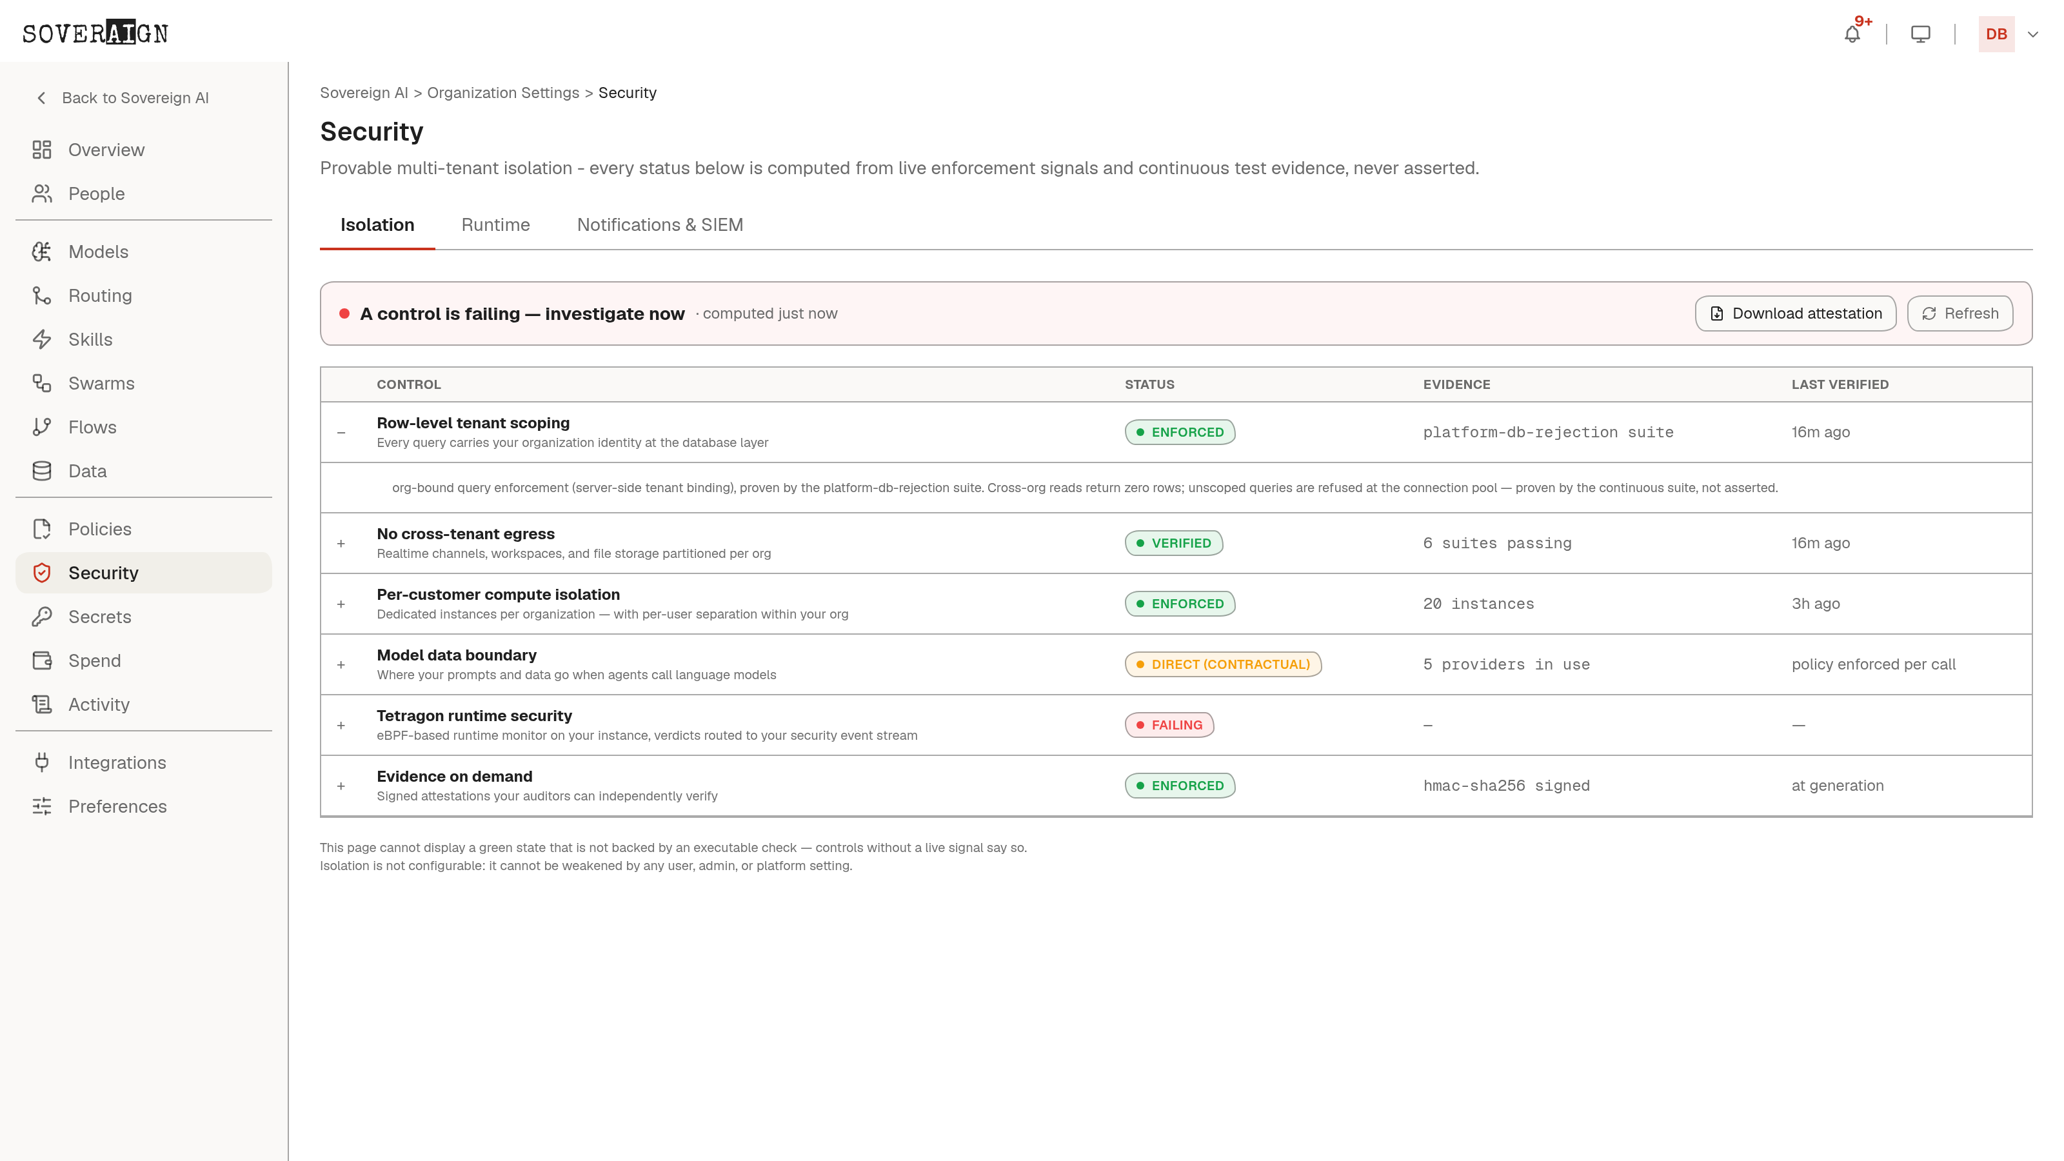
Task: Click the Flows branch icon
Action: (x=42, y=427)
